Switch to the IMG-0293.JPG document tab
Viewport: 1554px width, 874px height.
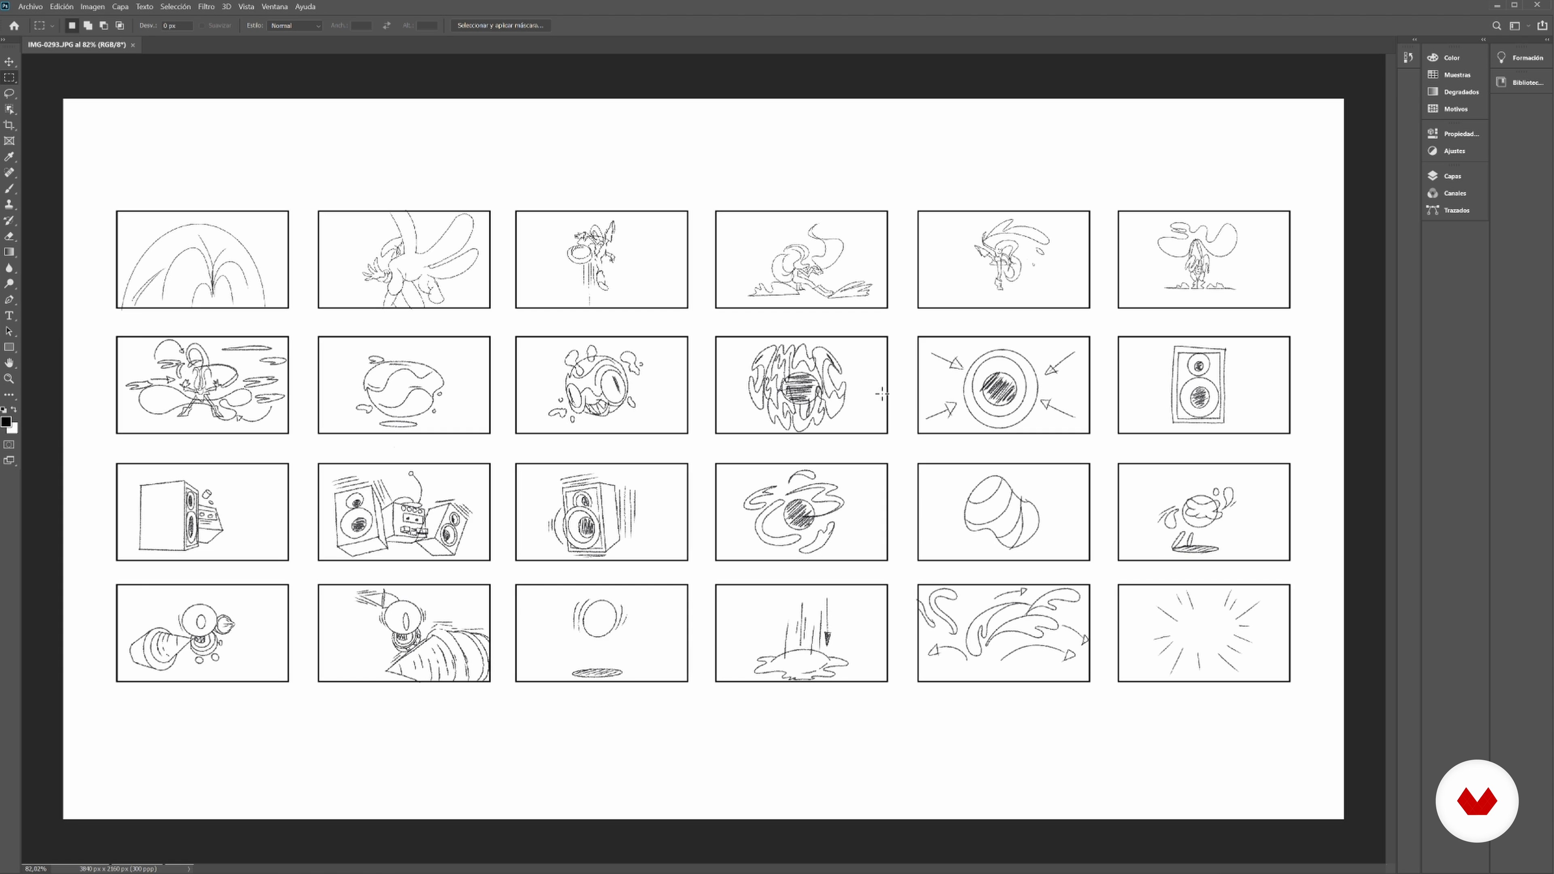(76, 45)
